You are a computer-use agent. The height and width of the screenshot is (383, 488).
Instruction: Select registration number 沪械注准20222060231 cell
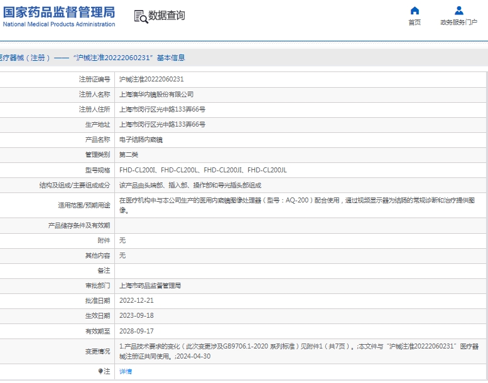(151, 79)
